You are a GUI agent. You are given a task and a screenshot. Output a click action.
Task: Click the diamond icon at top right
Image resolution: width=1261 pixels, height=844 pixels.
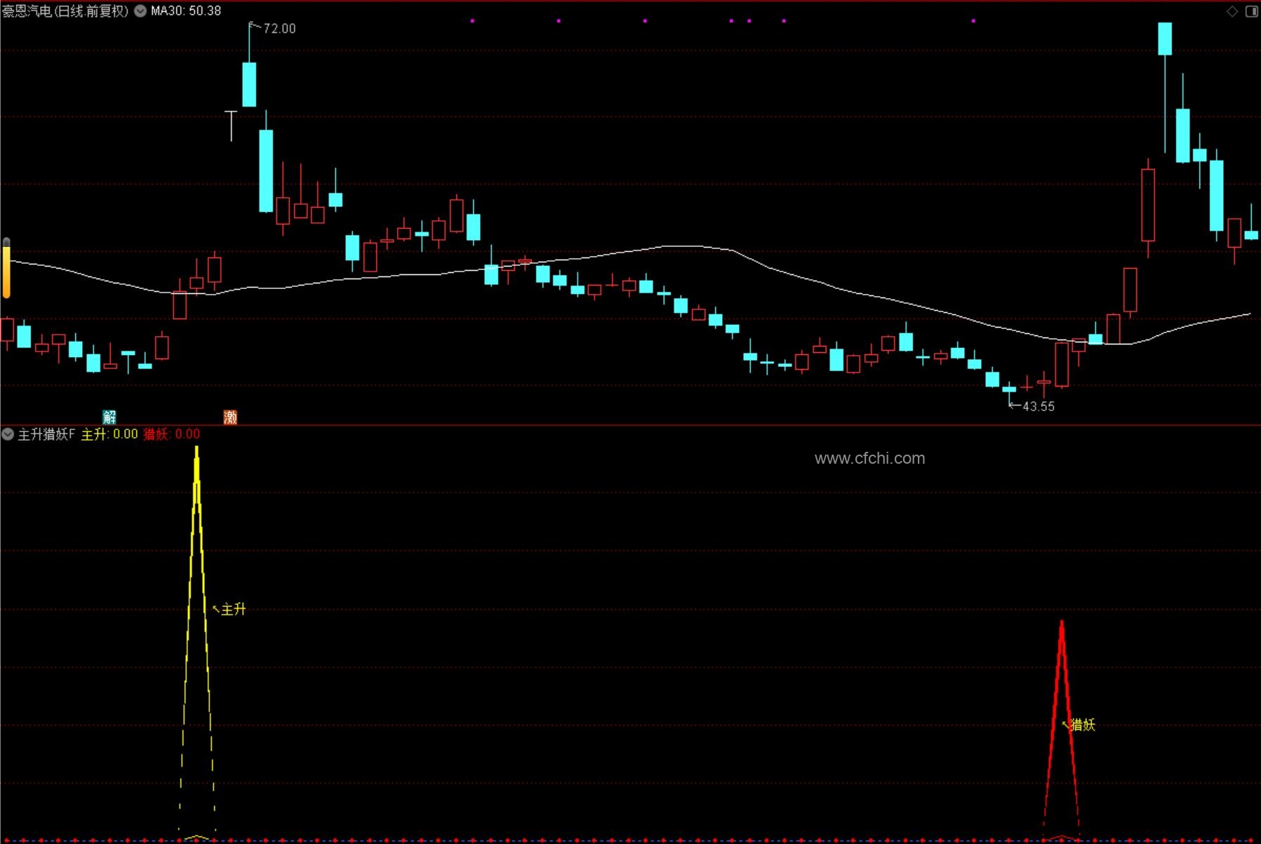1232,11
